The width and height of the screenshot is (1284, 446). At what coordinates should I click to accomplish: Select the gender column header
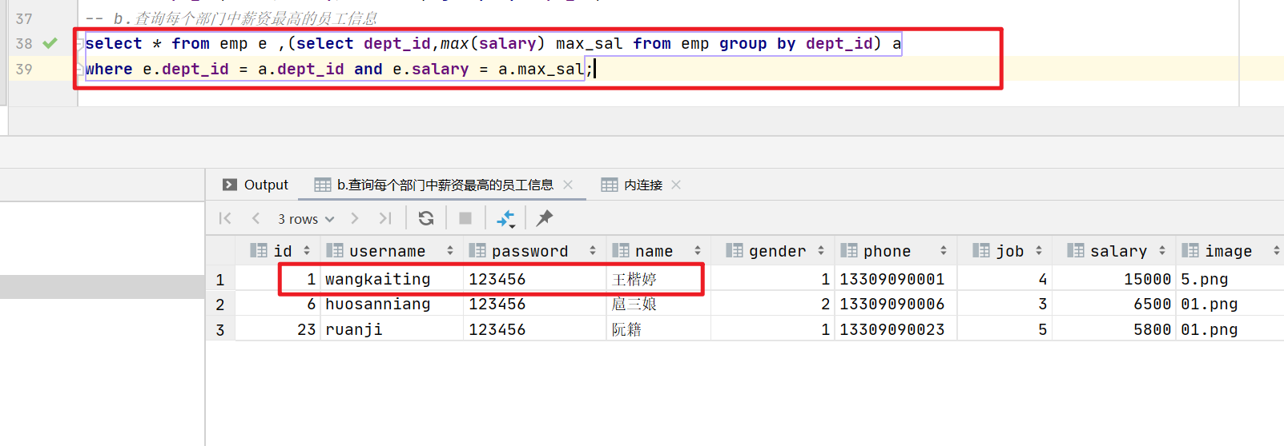tap(776, 251)
